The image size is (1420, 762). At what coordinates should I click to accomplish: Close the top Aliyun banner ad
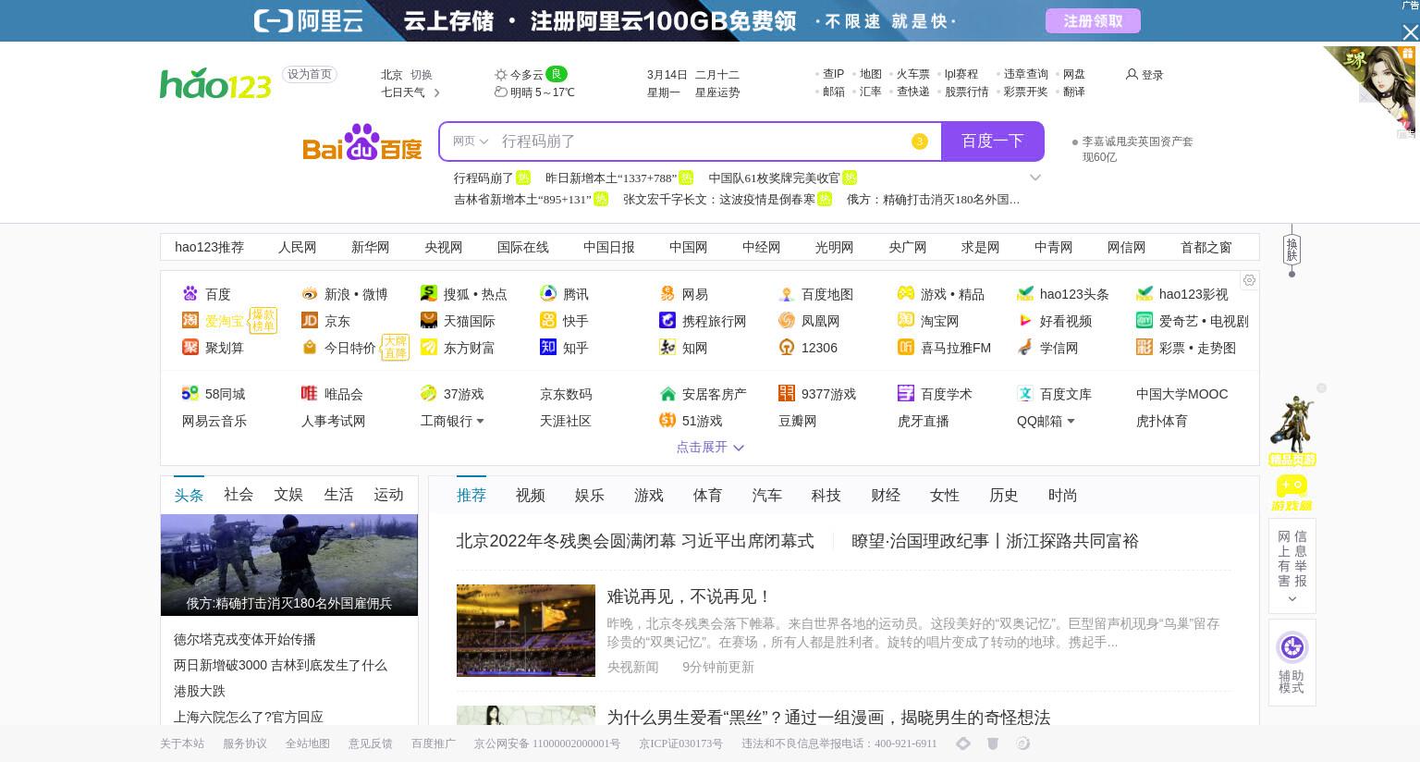pos(1410,32)
